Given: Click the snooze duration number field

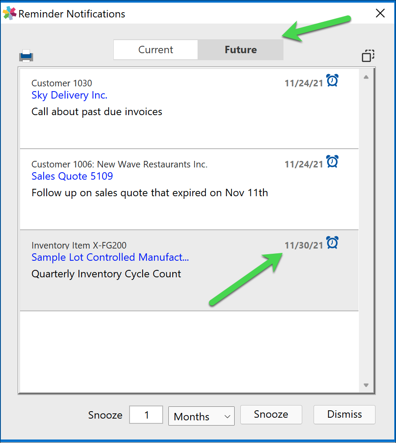Looking at the screenshot, I should (x=146, y=415).
